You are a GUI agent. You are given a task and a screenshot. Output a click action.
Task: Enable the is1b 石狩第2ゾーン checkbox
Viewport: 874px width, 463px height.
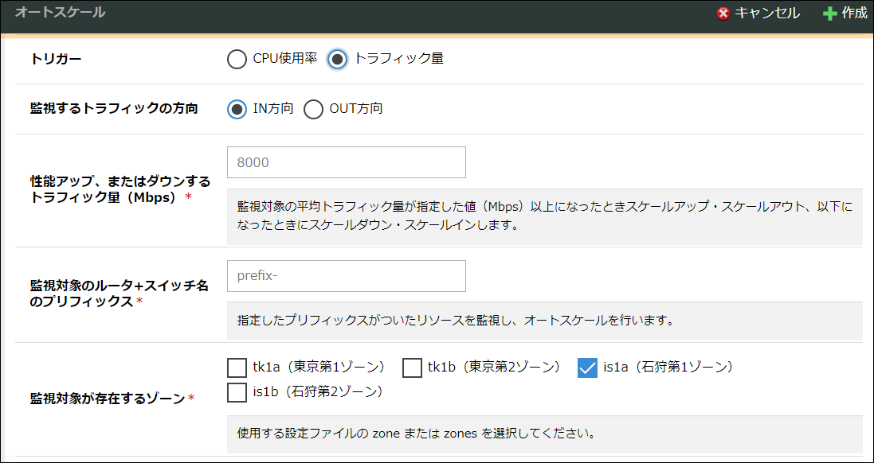(x=237, y=392)
